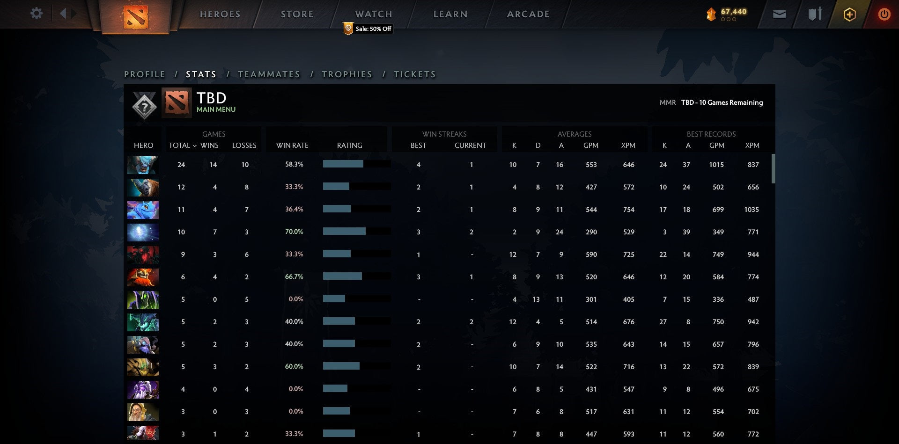Switch to the TROPHIES tab

click(x=347, y=74)
